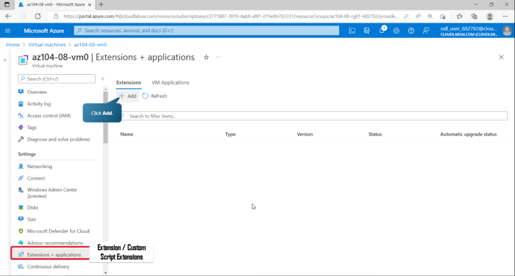The image size is (515, 276).
Task: Click the Search to filter items field
Action: (x=313, y=116)
